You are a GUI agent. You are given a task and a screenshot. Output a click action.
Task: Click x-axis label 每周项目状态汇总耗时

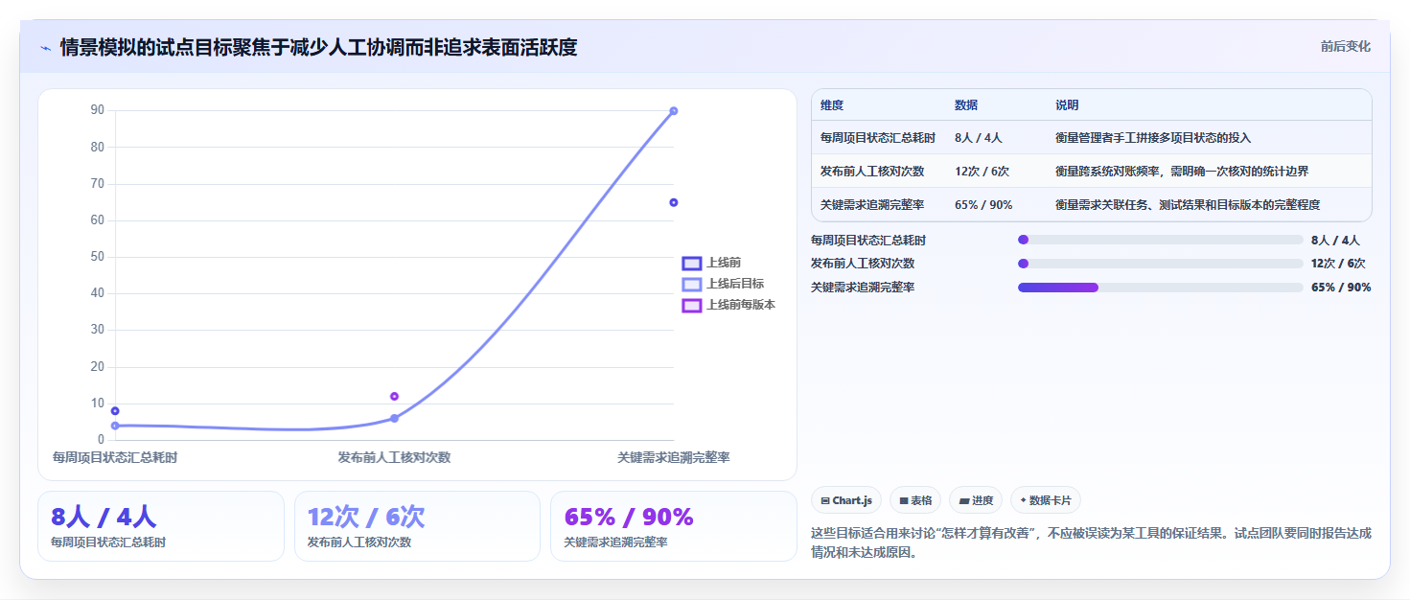[115, 458]
